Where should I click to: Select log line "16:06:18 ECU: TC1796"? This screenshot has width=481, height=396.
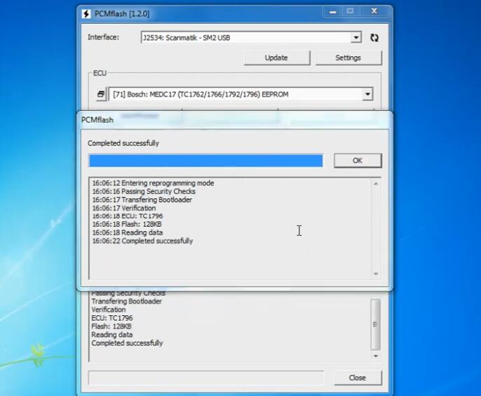tap(128, 216)
